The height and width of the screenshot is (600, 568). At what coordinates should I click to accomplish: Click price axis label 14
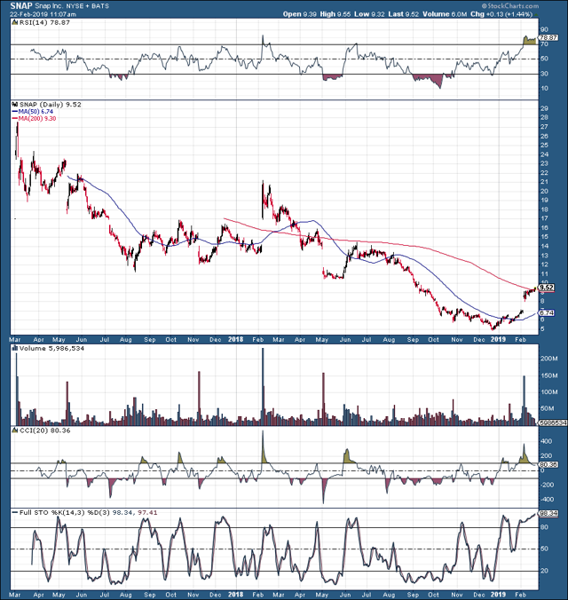pos(544,246)
